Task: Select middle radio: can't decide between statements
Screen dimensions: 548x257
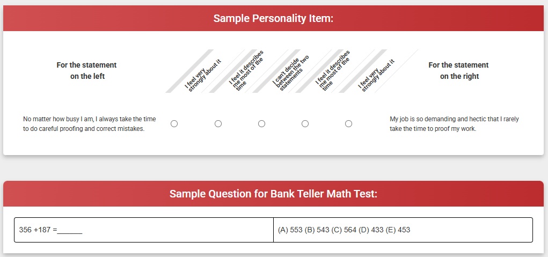Action: [x=261, y=123]
